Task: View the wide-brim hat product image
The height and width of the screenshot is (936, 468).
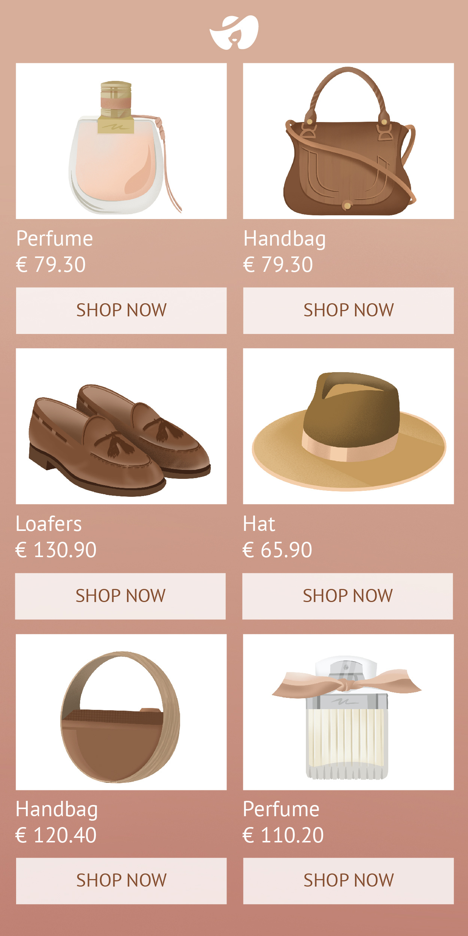Action: click(x=348, y=426)
